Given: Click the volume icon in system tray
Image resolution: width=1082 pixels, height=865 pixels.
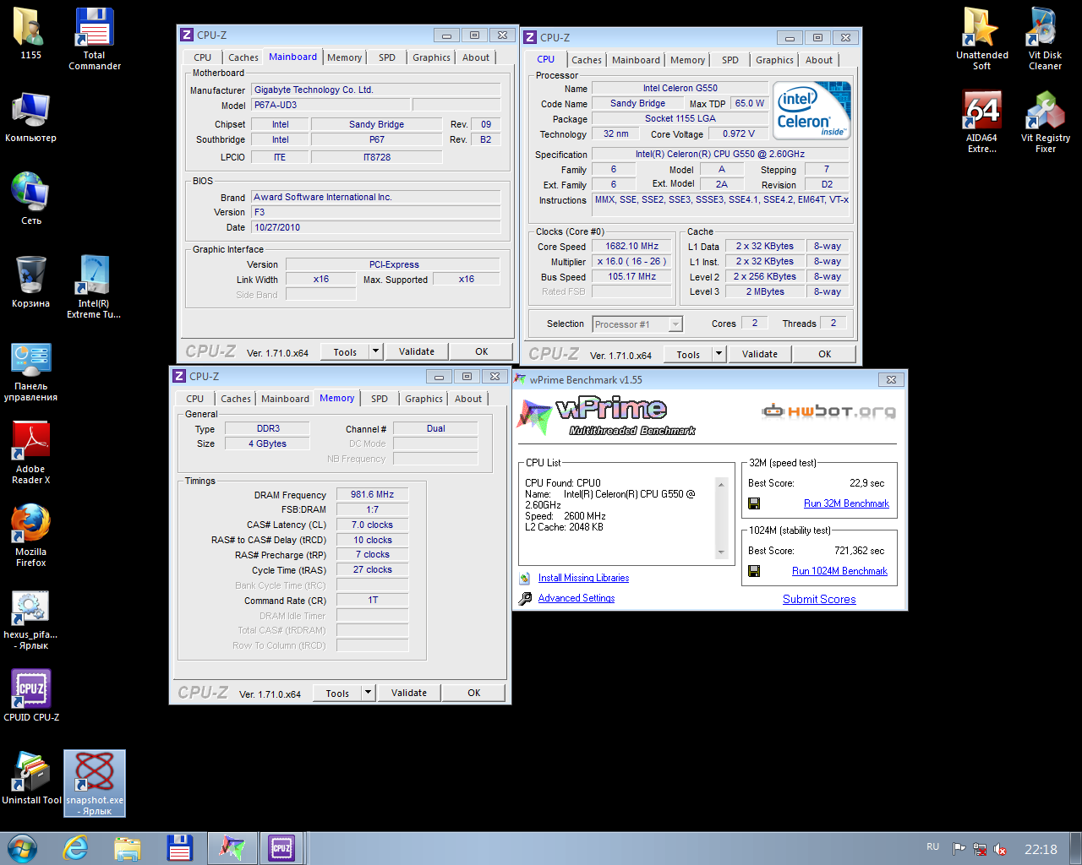Looking at the screenshot, I should [1001, 849].
